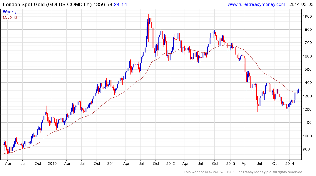316x176 pixels.
Task: Click the 1000 price axis label
Action: (x=307, y=136)
